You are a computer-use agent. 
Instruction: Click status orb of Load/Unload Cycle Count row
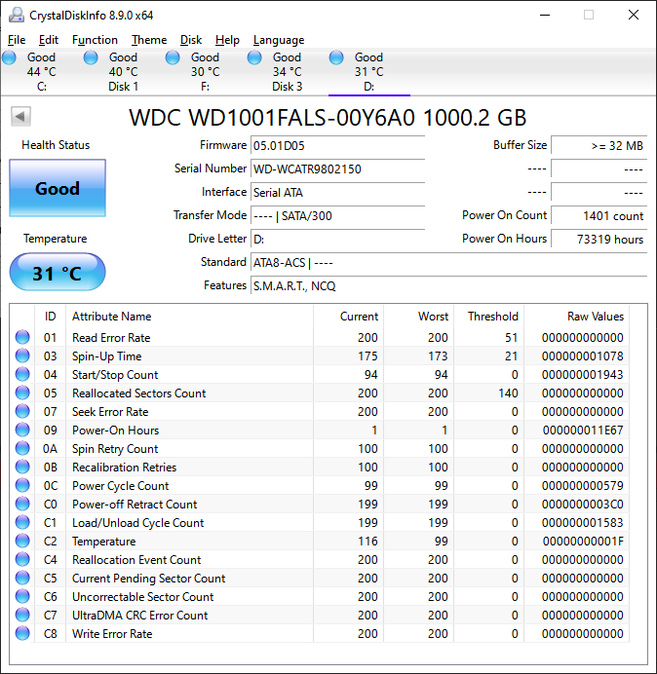[x=22, y=522]
